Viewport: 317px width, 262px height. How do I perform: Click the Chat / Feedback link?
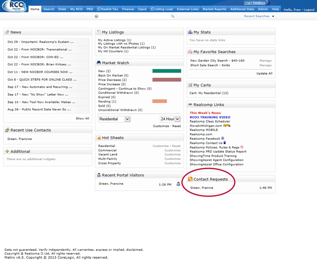tap(255, 3)
